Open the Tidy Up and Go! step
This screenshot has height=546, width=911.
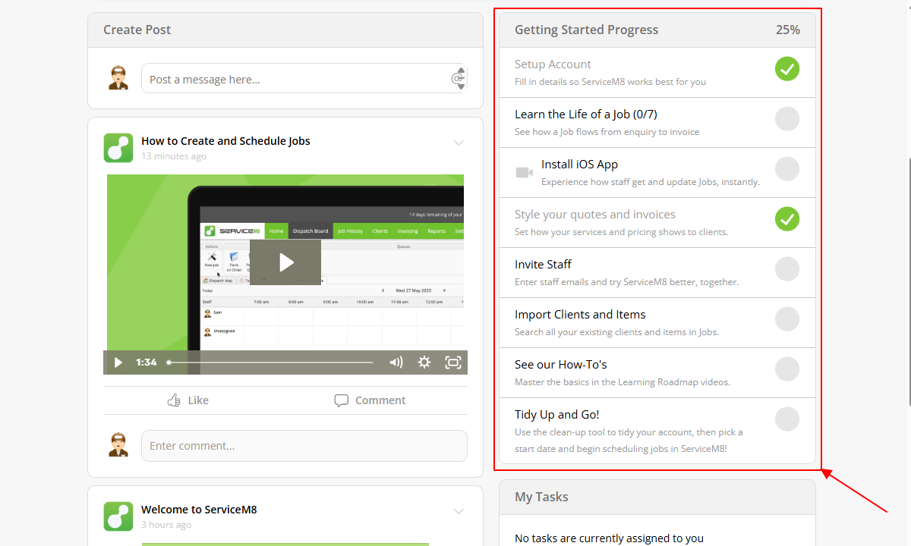(657, 431)
